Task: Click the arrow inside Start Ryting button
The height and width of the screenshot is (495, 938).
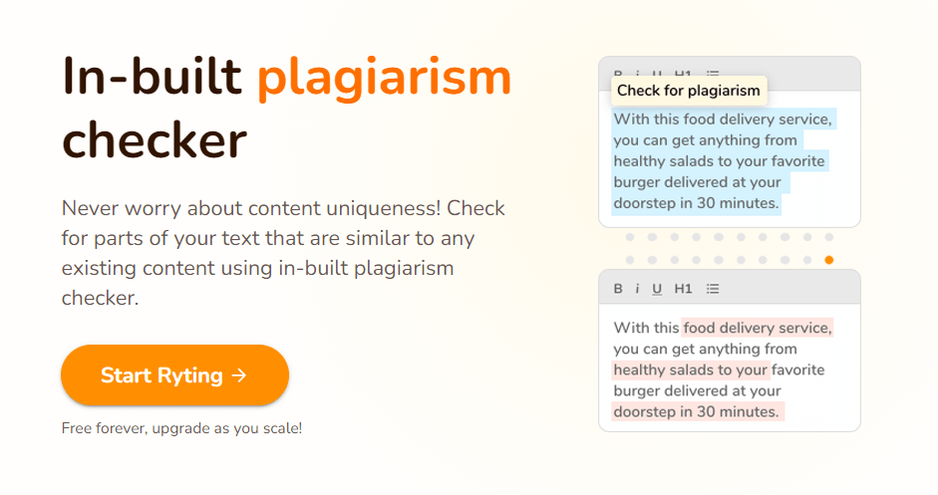Action: coord(238,375)
